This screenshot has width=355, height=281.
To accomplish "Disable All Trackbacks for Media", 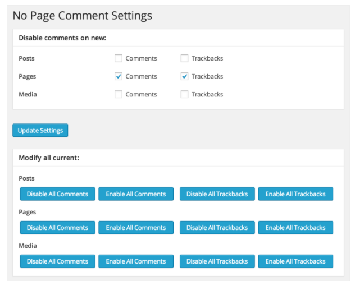I will tap(217, 261).
